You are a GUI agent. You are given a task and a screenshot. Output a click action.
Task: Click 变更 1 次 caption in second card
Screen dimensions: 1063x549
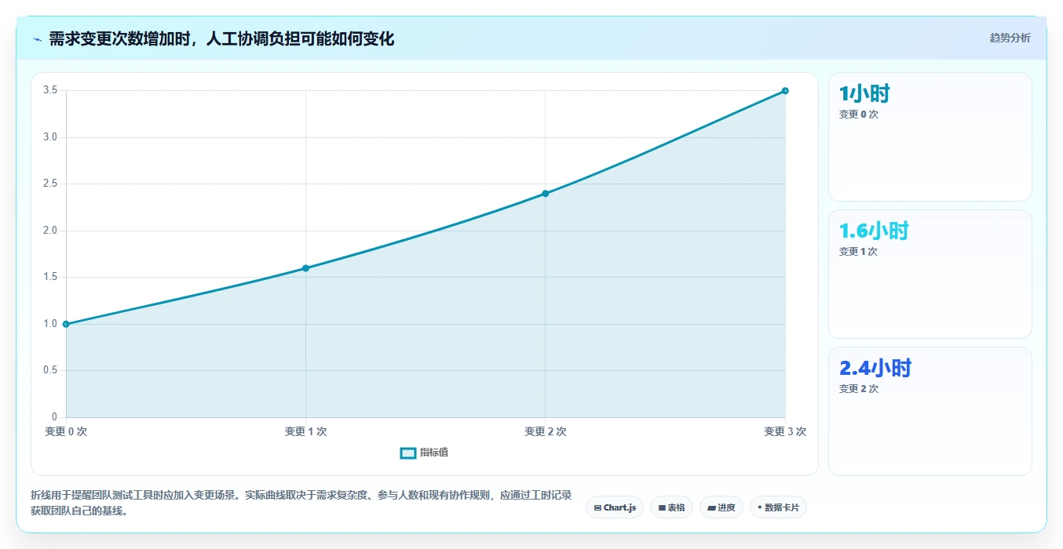coord(859,252)
